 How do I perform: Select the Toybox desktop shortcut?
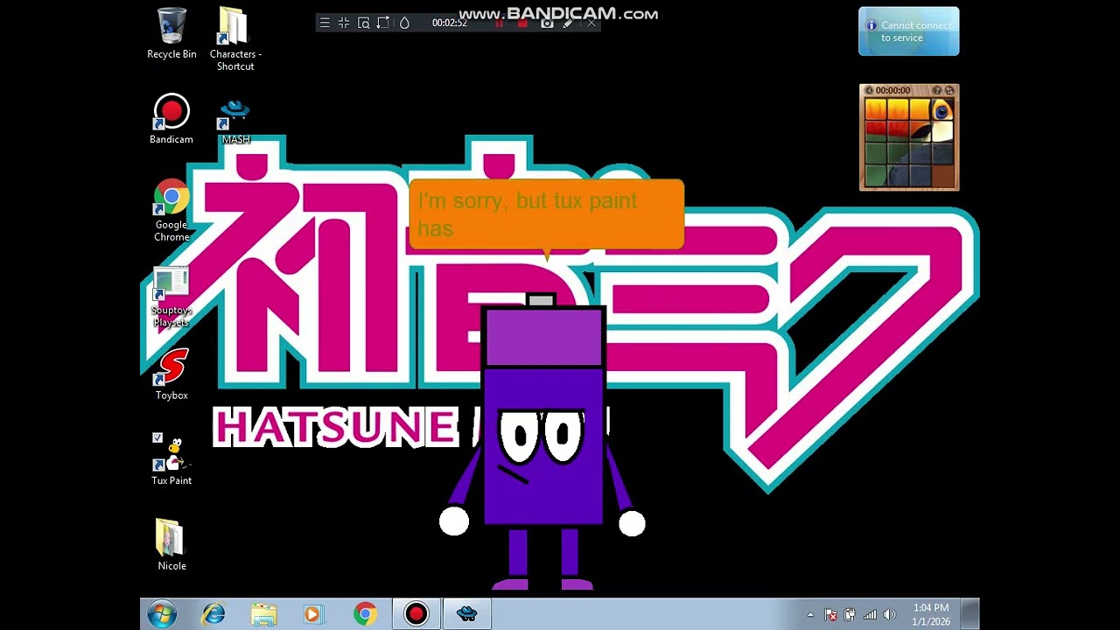click(x=171, y=374)
